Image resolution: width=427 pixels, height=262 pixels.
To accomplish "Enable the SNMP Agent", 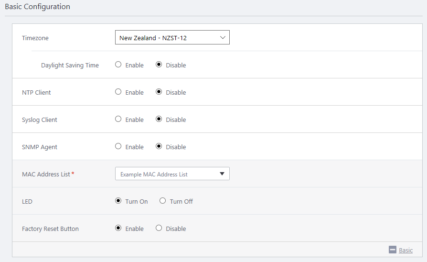I will (118, 147).
